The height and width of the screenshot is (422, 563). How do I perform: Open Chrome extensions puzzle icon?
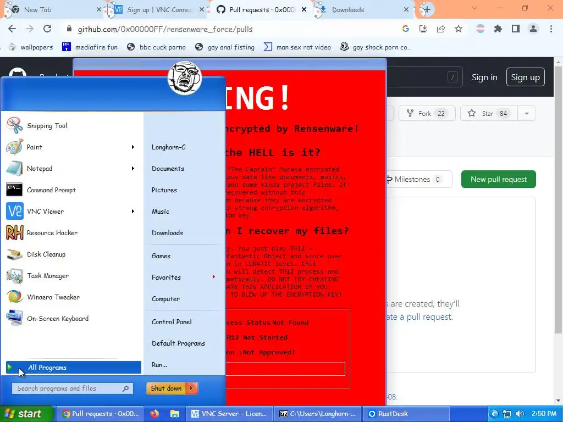tap(498, 29)
